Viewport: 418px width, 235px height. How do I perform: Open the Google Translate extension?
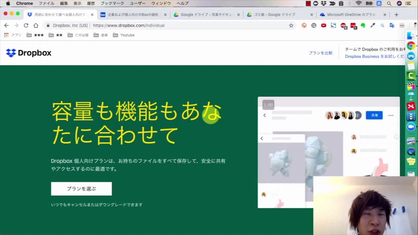pyautogui.click(x=392, y=25)
